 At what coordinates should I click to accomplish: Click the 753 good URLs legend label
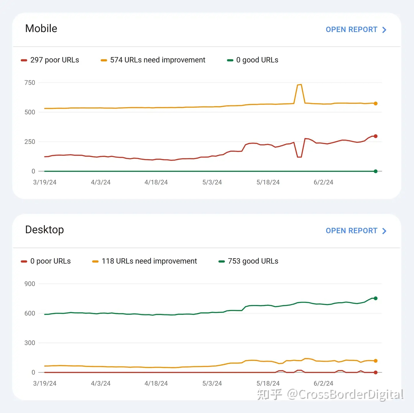tap(253, 261)
